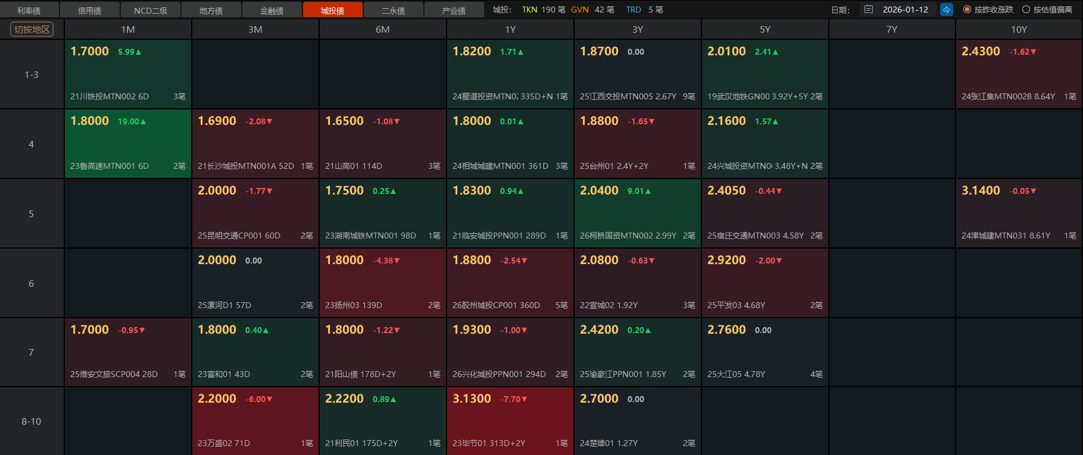Open the 19武汉地铁GN00 cell
1083x455 pixels.
pos(765,74)
